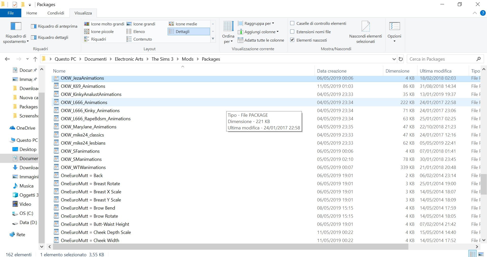Screen dimensions: 487x257
Task: Expand the chevron after Questo PC in the address bar
Action: coord(80,59)
